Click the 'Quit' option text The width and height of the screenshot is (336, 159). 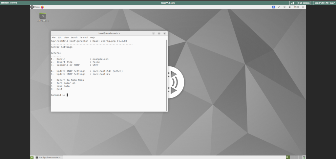click(59, 89)
